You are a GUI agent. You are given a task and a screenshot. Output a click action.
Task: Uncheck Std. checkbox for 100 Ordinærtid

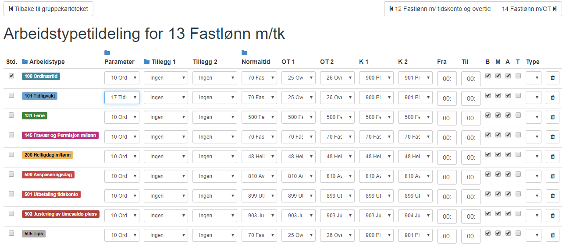pos(11,76)
